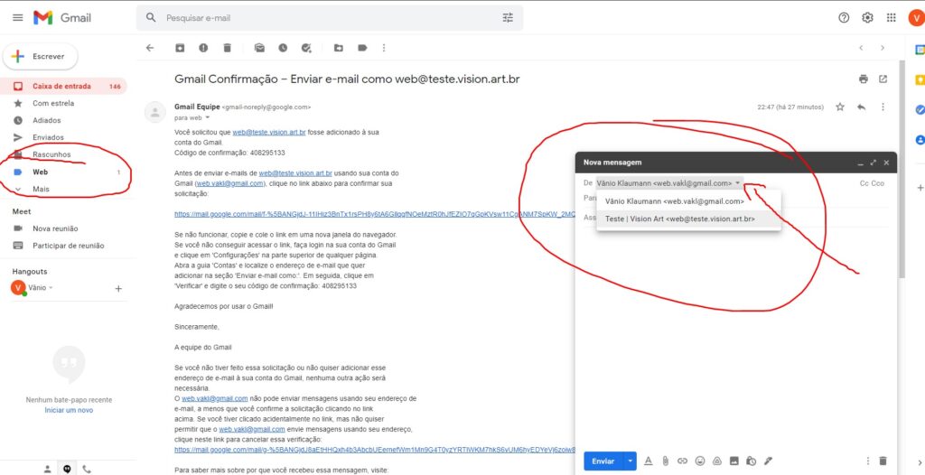Add the email to Tasks
This screenshot has height=475, width=925.
point(306,49)
